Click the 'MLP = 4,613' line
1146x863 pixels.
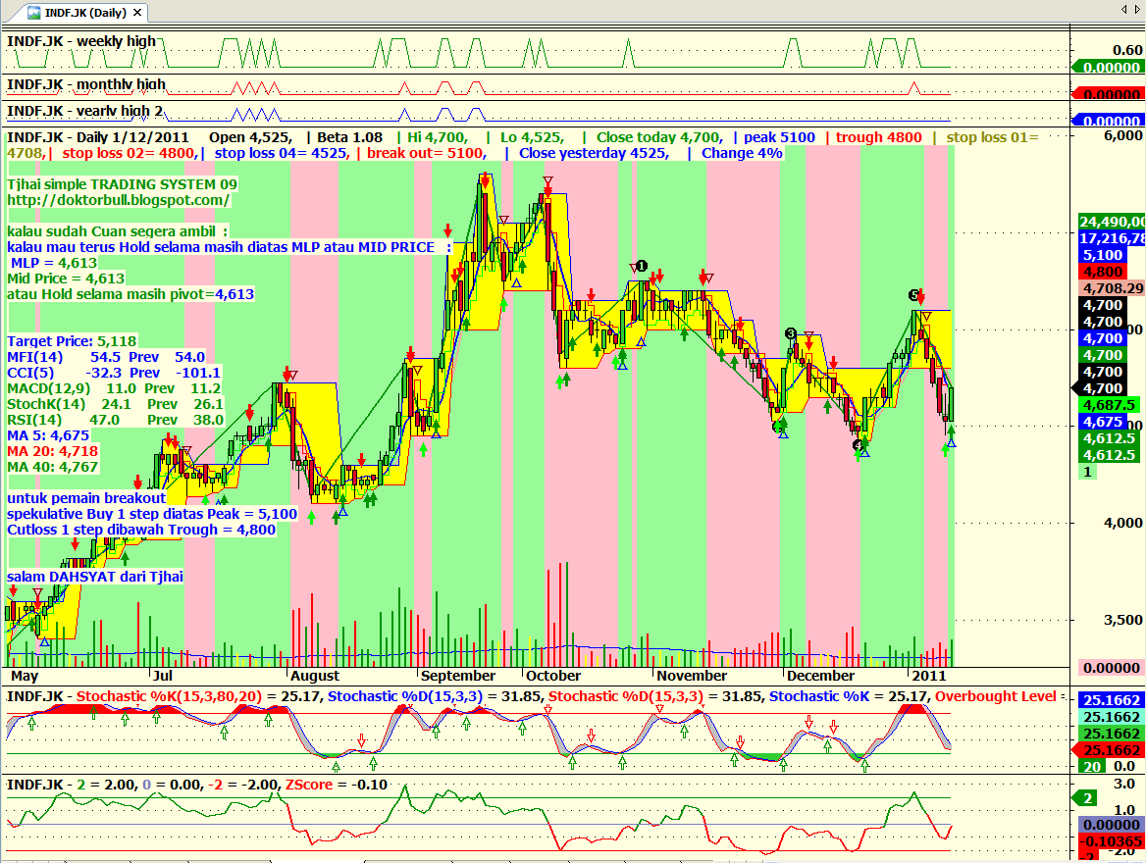53,263
